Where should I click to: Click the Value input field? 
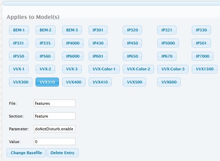[x=54, y=142]
